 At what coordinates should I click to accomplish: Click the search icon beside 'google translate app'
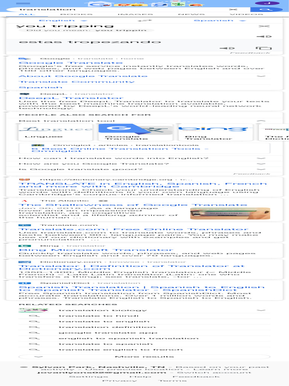point(34,333)
